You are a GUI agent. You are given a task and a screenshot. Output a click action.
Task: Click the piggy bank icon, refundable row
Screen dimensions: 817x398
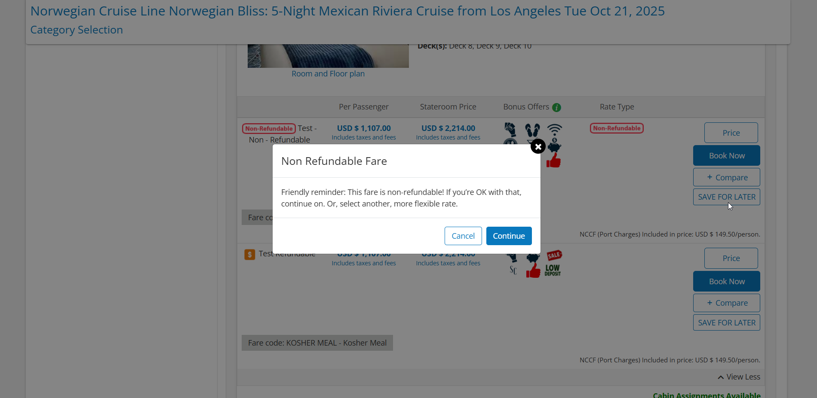pyautogui.click(x=533, y=258)
